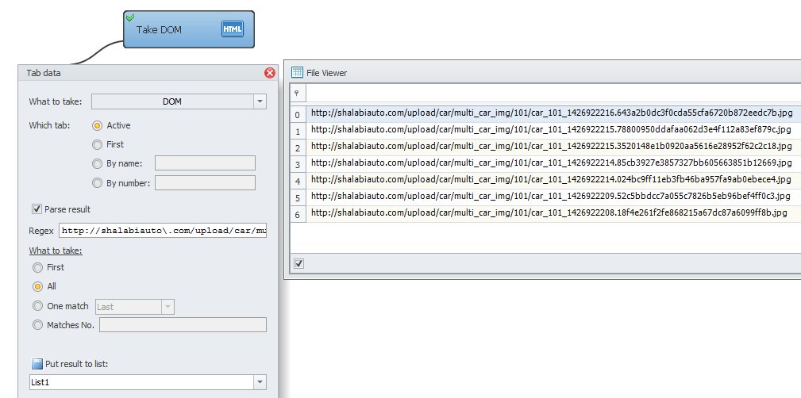Screen dimensions: 801x398
Task: Toggle the checkbox at bottom of File Viewer
Action: point(298,263)
